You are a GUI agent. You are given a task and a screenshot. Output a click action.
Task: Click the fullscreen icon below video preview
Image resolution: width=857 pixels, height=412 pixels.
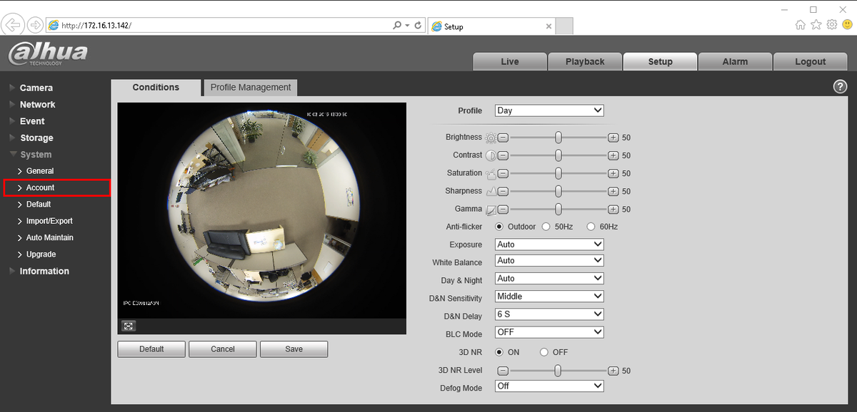coord(129,326)
